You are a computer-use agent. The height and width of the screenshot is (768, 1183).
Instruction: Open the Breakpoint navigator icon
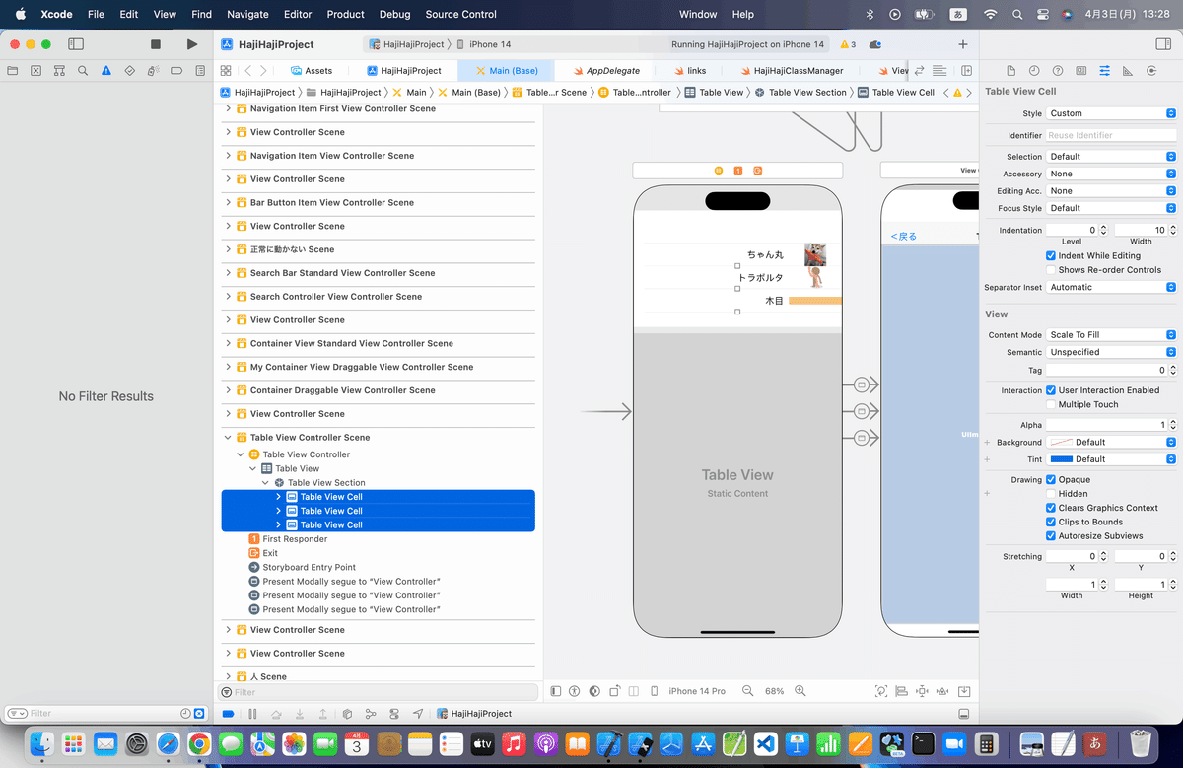pos(176,71)
